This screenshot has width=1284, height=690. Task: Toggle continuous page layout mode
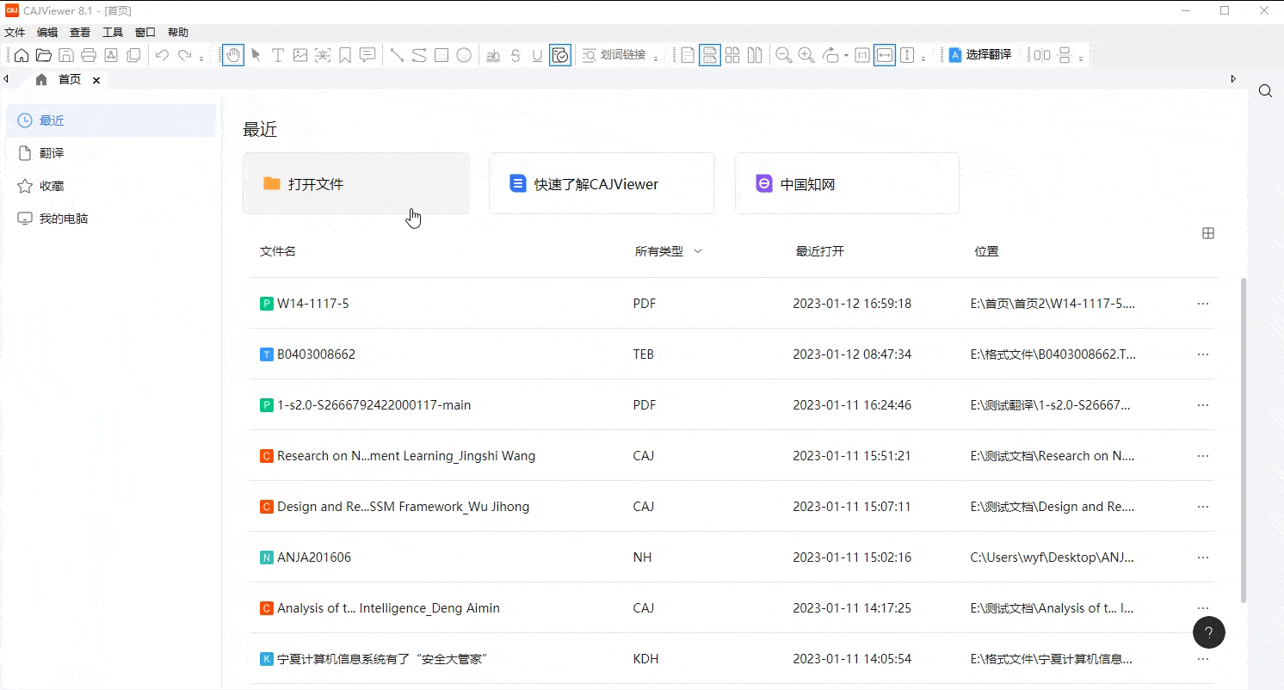point(710,55)
